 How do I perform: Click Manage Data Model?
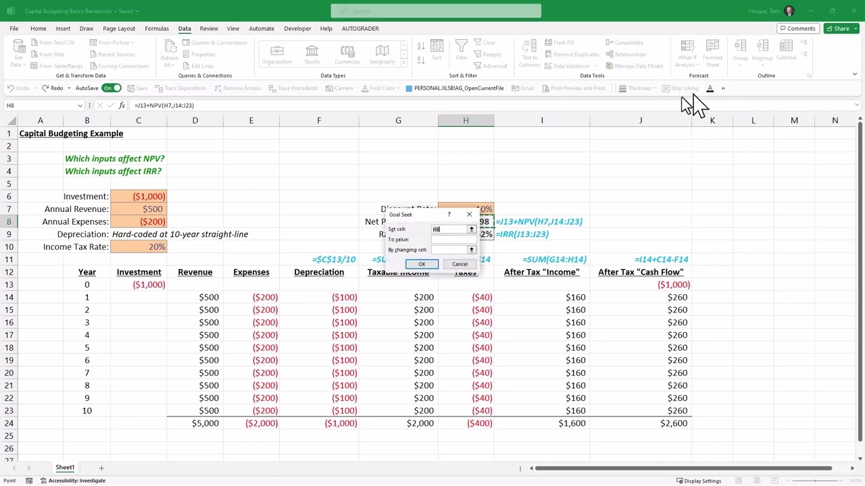pyautogui.click(x=634, y=65)
